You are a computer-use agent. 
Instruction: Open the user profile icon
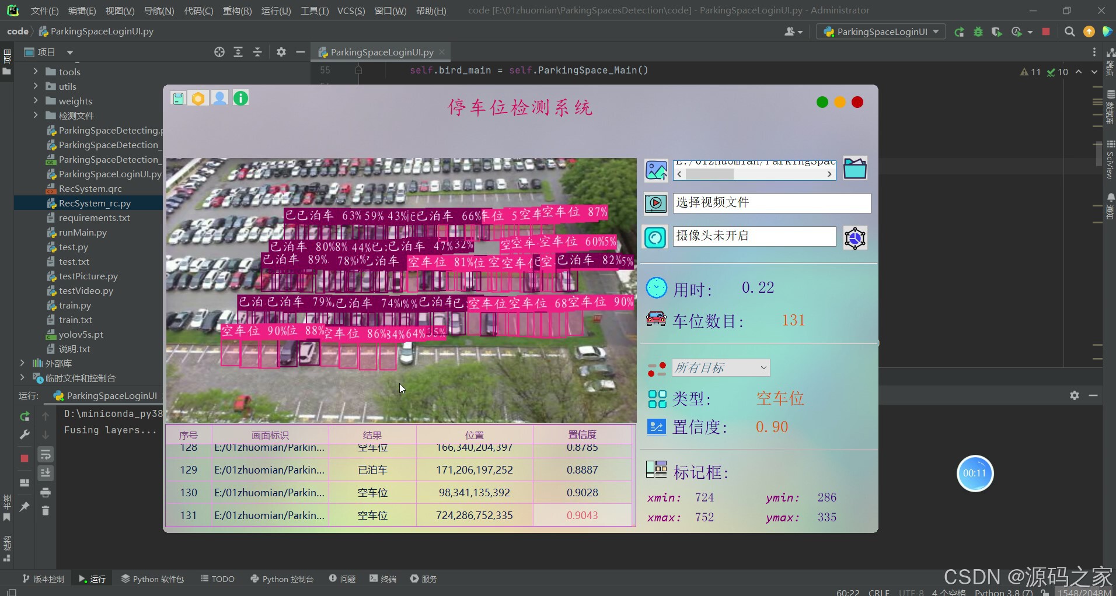coord(219,98)
